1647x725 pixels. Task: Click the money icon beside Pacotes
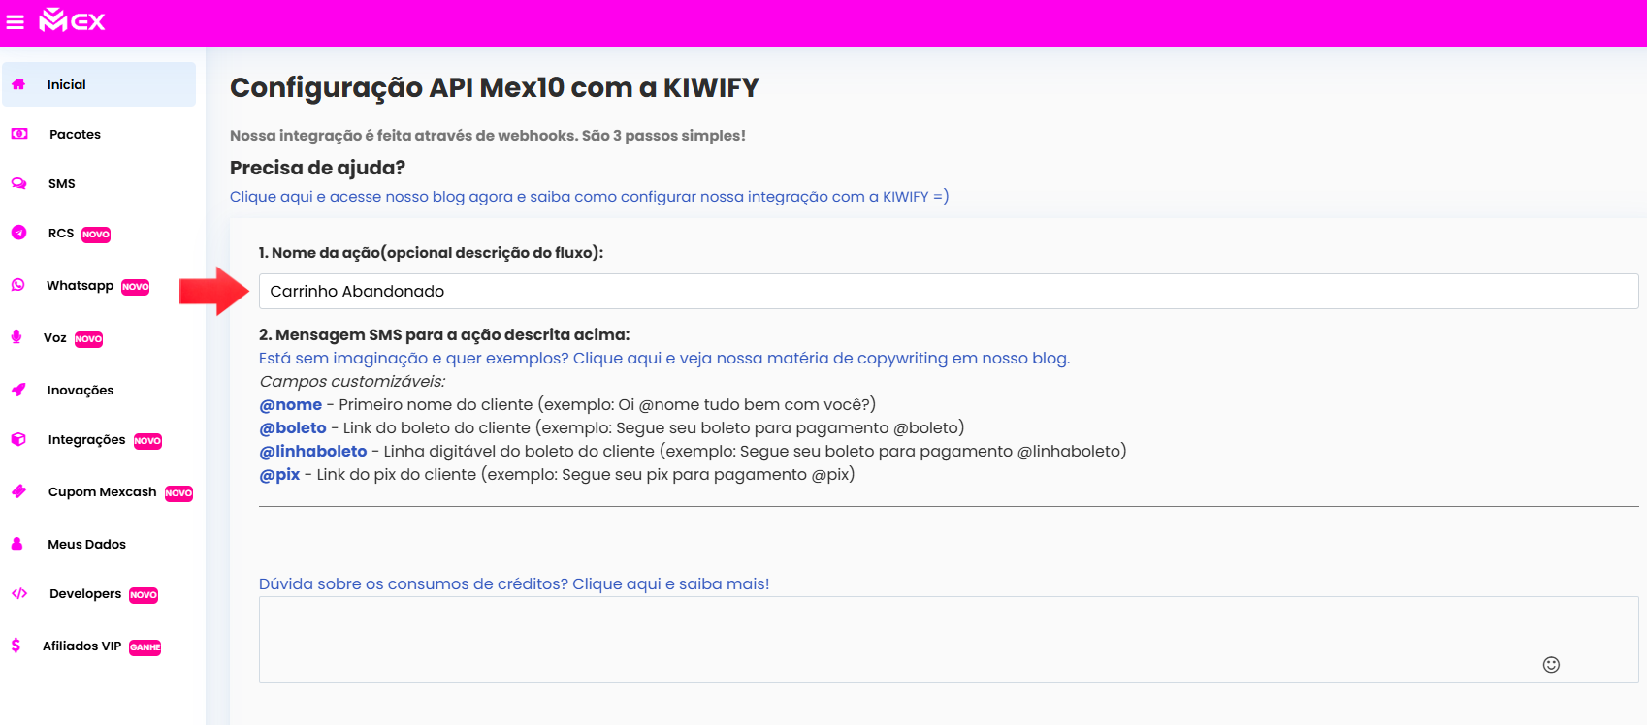(19, 134)
